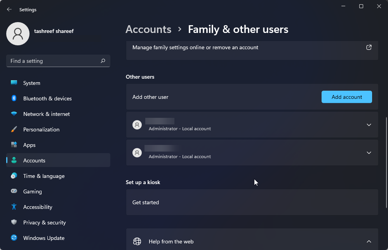Image resolution: width=388 pixels, height=250 pixels.
Task: Click the Personalization paintbrush icon
Action: pyautogui.click(x=14, y=129)
